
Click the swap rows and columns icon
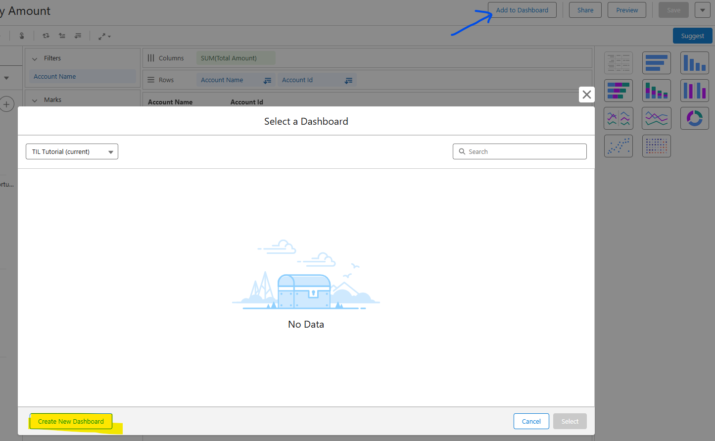pos(46,36)
